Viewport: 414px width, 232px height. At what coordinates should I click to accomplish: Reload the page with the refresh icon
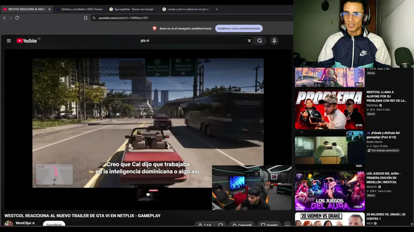pos(17,18)
